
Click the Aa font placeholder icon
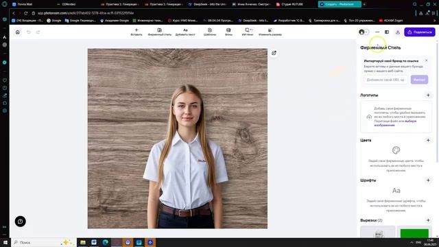[396, 191]
